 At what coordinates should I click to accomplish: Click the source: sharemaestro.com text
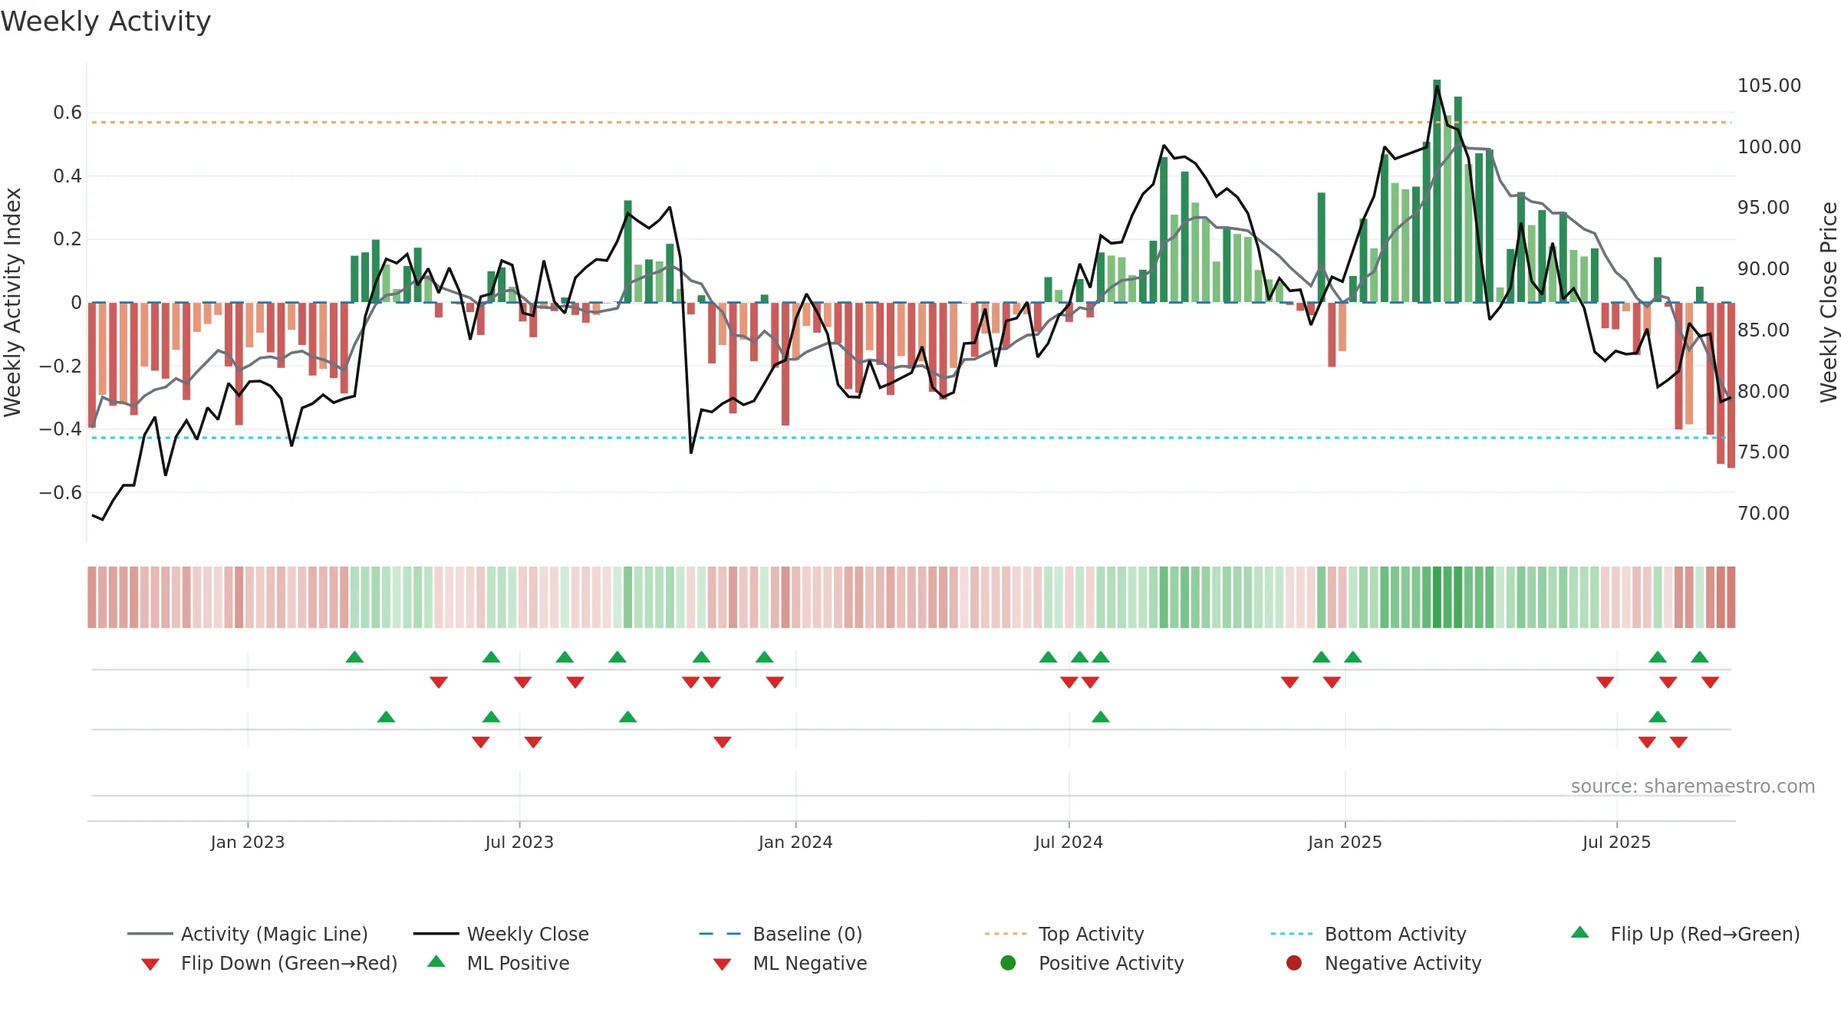1693,787
